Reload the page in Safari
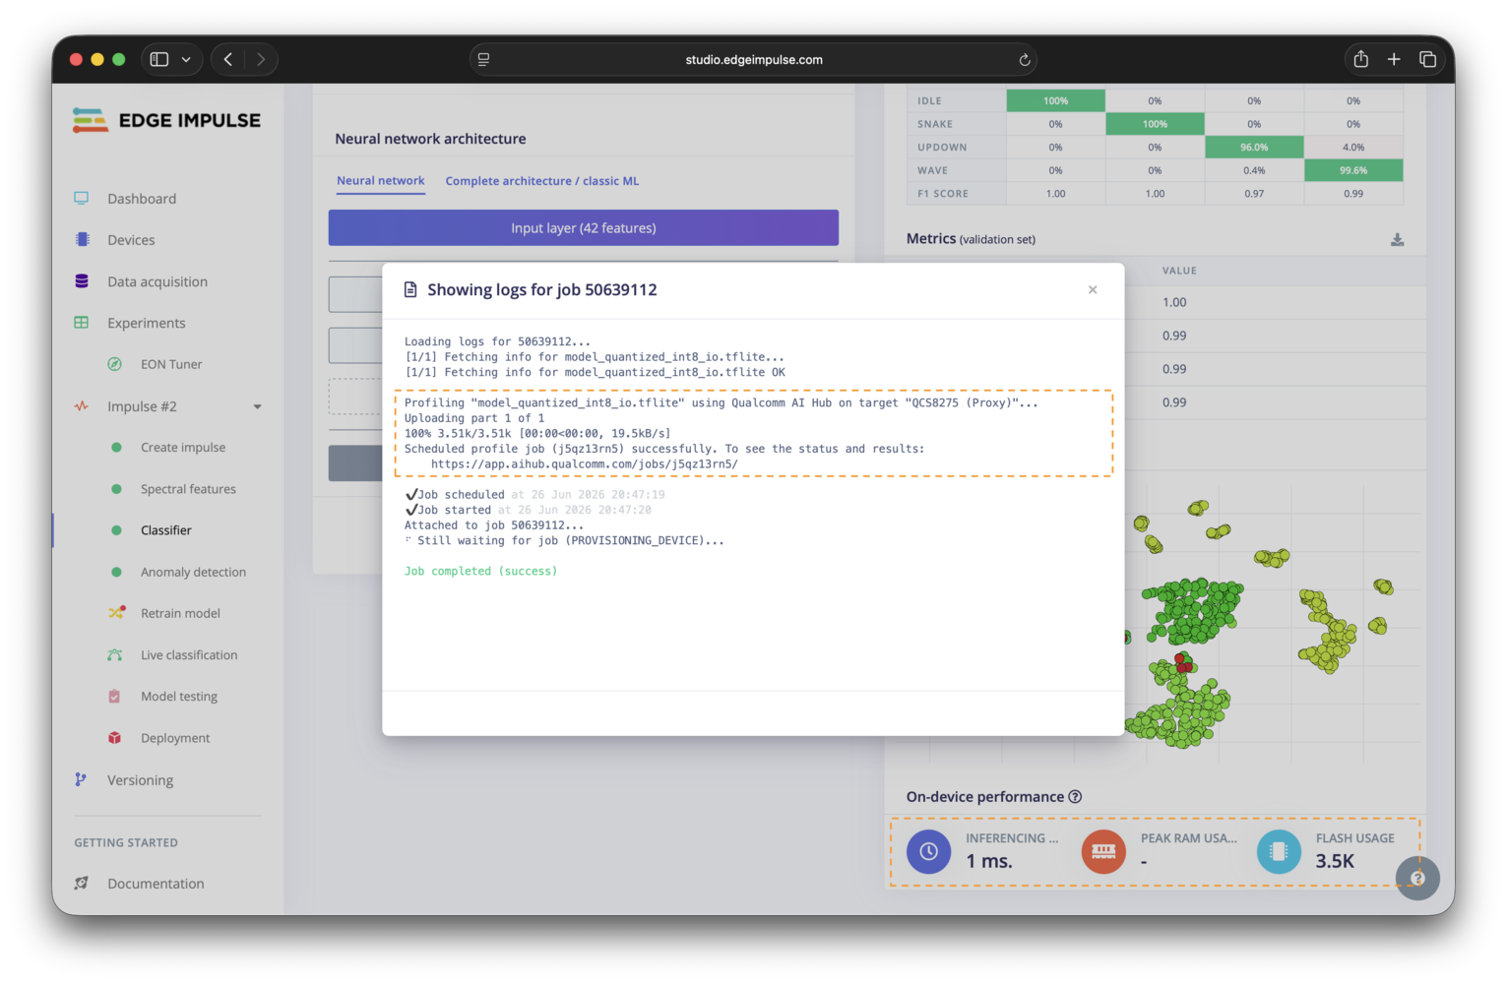Viewport: 1507px width, 984px height. (1025, 60)
